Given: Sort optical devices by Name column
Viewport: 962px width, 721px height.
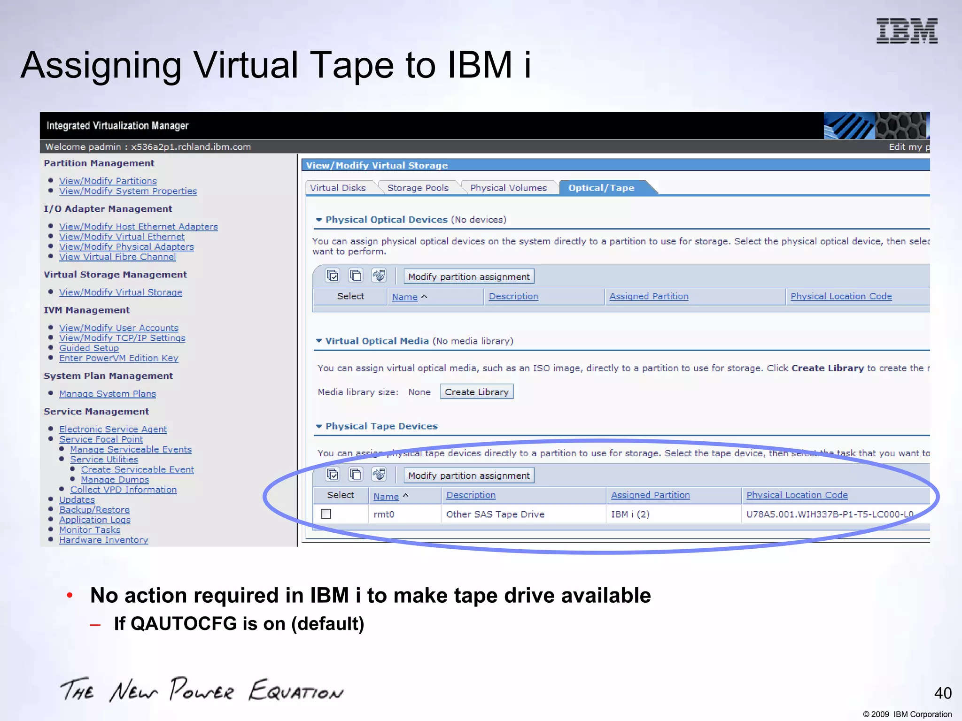Looking at the screenshot, I should tap(405, 297).
